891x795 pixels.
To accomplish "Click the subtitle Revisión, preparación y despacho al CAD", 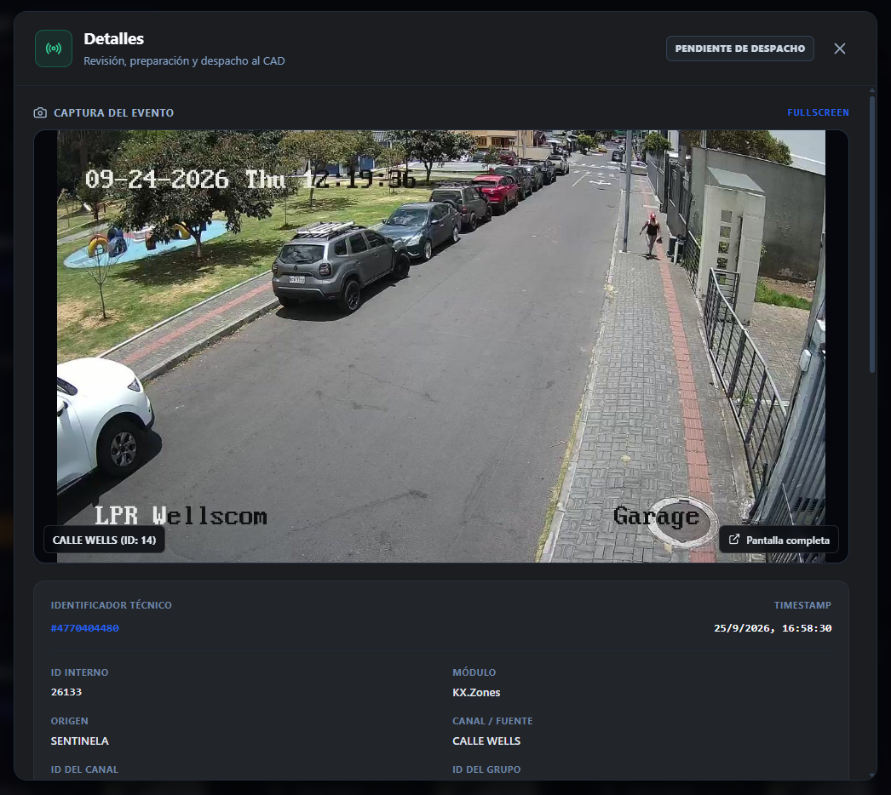I will click(x=184, y=60).
